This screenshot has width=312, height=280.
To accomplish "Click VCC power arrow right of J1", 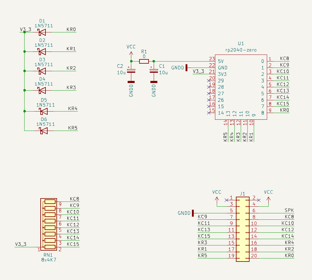I will [268, 200].
